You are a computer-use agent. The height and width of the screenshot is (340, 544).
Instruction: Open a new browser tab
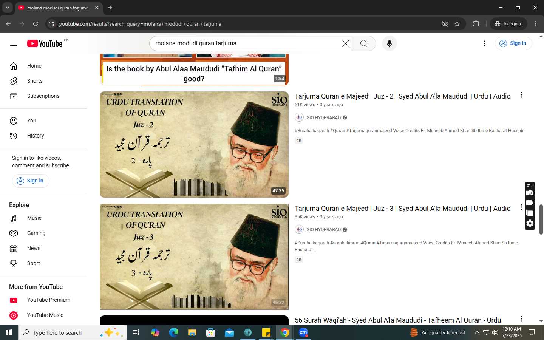110,8
